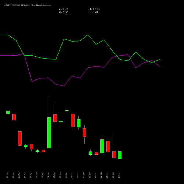Click the green candle for 05 Oct
Image resolution: width=184 pixels, height=184 pixels.
click(x=79, y=123)
